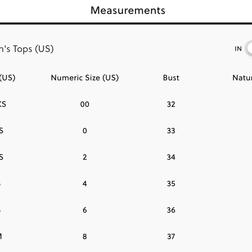Select numeric size 8 cell
Viewport: 252px width, 252px height.
click(x=85, y=237)
